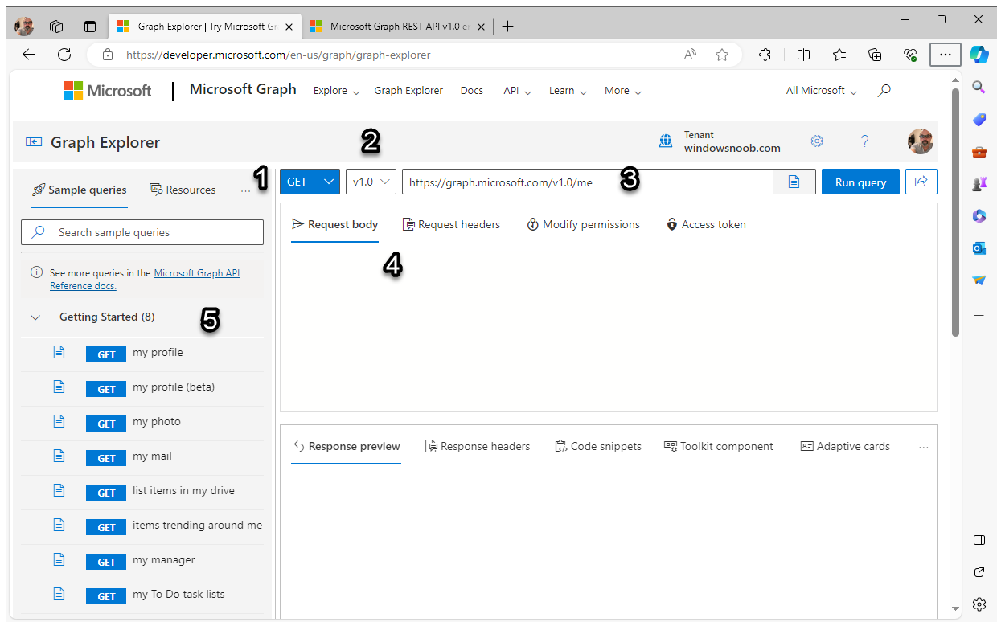Refresh the browser page
Image resolution: width=997 pixels, height=622 pixels.
tap(64, 55)
